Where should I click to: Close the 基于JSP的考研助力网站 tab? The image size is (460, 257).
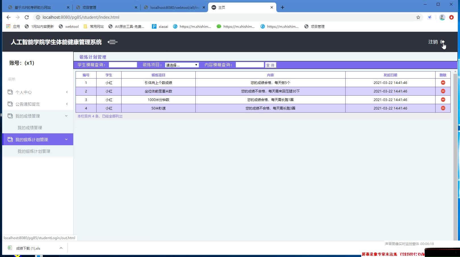(x=68, y=7)
